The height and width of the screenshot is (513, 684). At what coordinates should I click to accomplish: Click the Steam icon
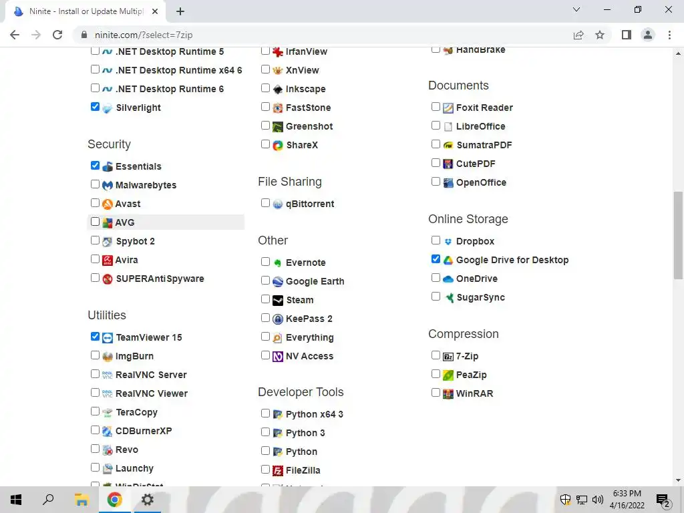pyautogui.click(x=278, y=301)
